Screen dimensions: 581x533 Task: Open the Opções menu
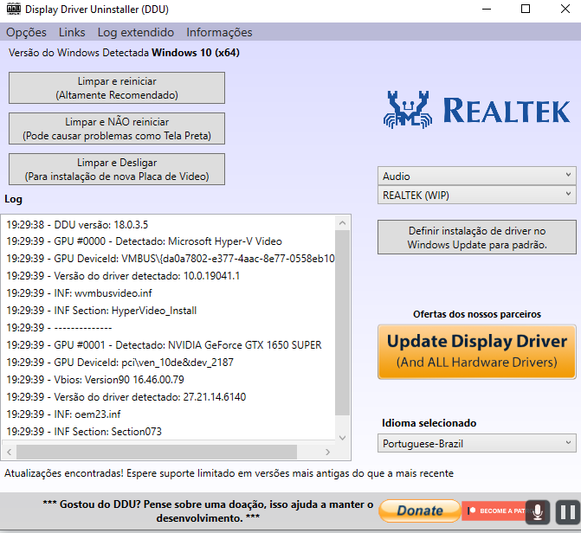pos(26,32)
